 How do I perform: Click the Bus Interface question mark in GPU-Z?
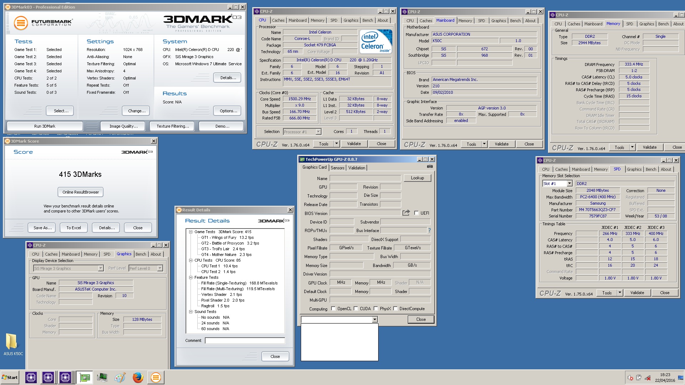430,230
